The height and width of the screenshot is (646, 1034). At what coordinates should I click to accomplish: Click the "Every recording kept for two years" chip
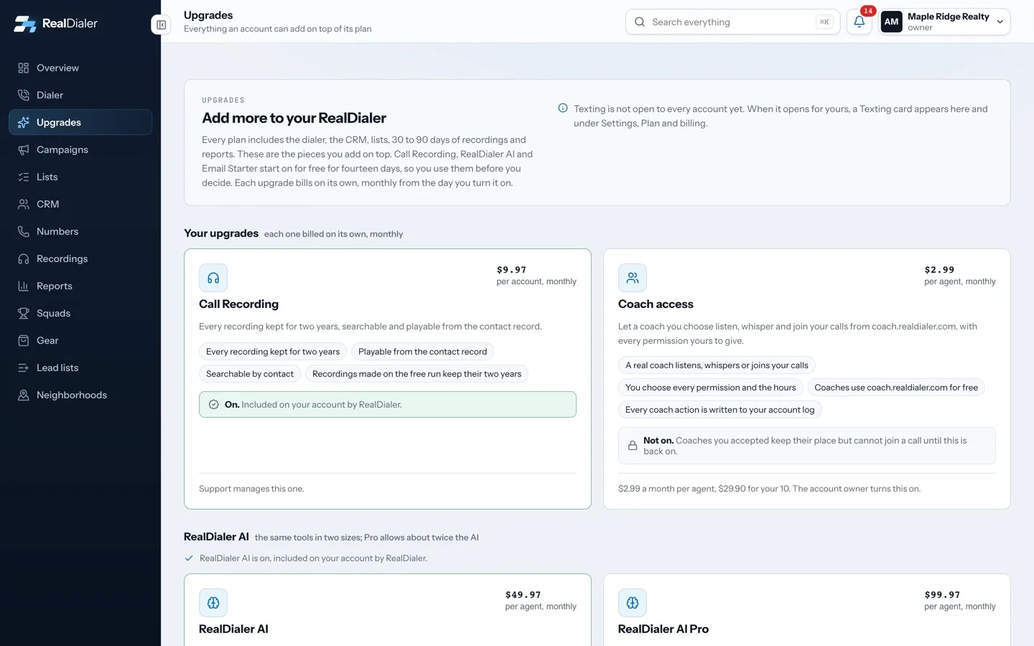[273, 352]
